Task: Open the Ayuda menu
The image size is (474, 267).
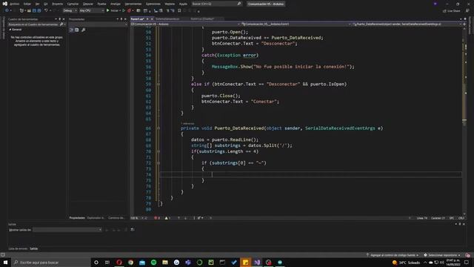Action: click(x=183, y=4)
